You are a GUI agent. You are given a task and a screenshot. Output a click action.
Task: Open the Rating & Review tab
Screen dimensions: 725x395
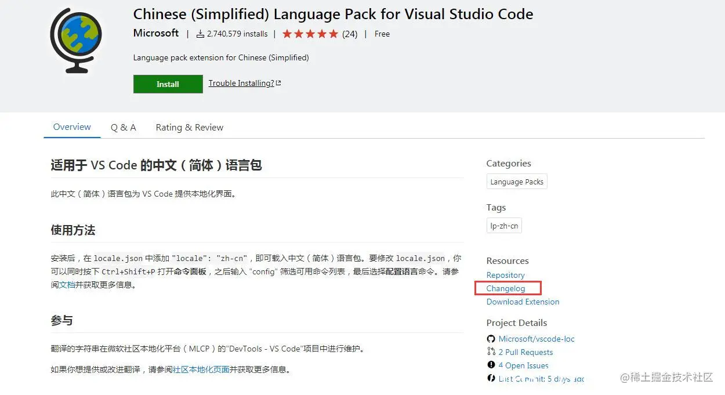pyautogui.click(x=190, y=128)
